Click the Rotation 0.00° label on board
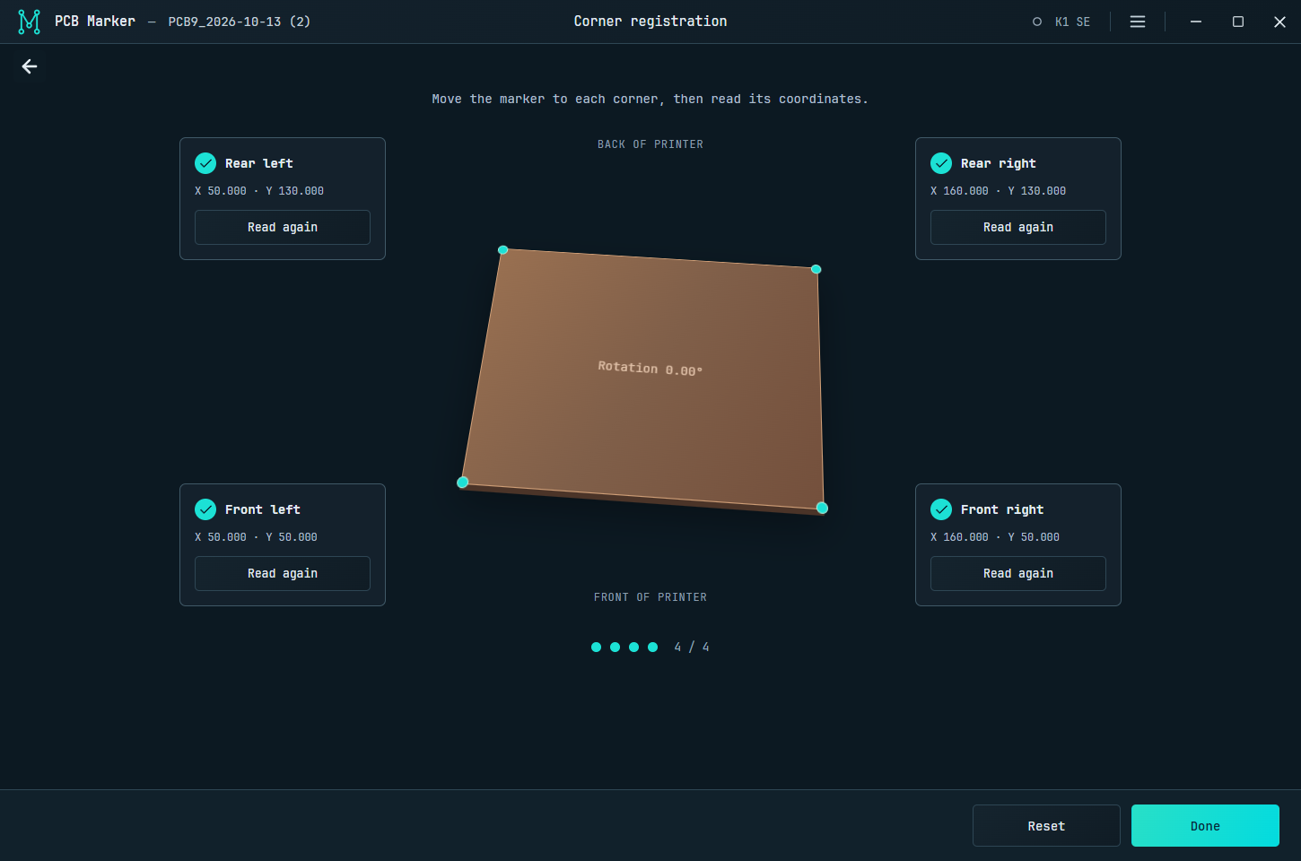Screen dimensions: 1301x861 pos(650,369)
